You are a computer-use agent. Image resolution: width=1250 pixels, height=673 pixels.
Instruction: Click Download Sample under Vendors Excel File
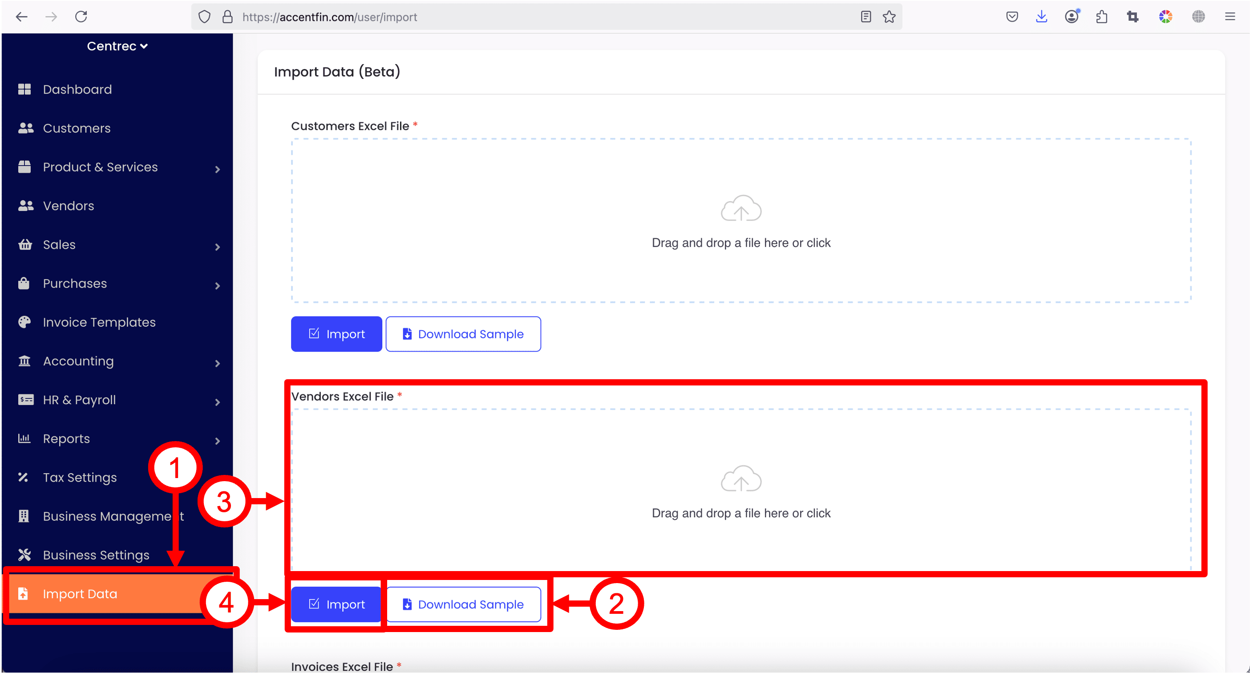coord(463,604)
